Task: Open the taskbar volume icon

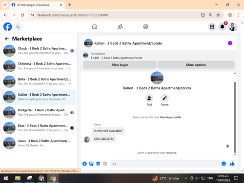Action: tap(197, 179)
